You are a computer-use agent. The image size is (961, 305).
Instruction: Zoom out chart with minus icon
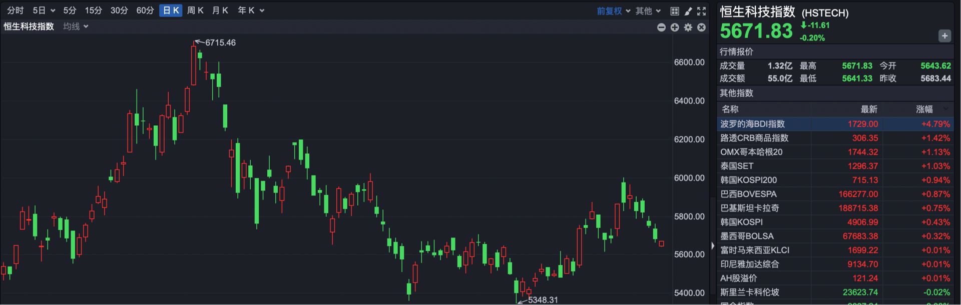[x=661, y=27]
